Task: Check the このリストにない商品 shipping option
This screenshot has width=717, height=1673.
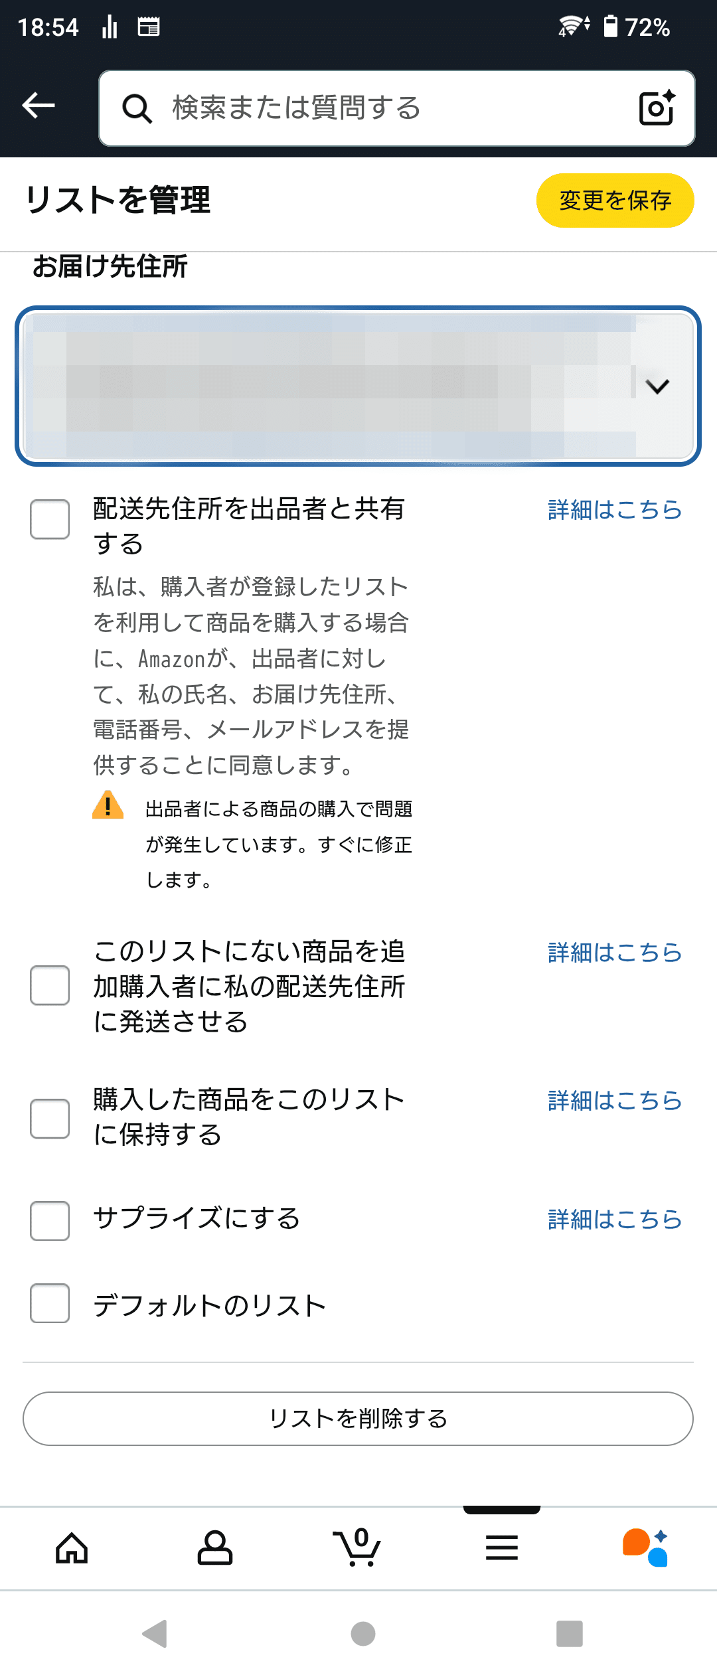Action: [x=48, y=987]
